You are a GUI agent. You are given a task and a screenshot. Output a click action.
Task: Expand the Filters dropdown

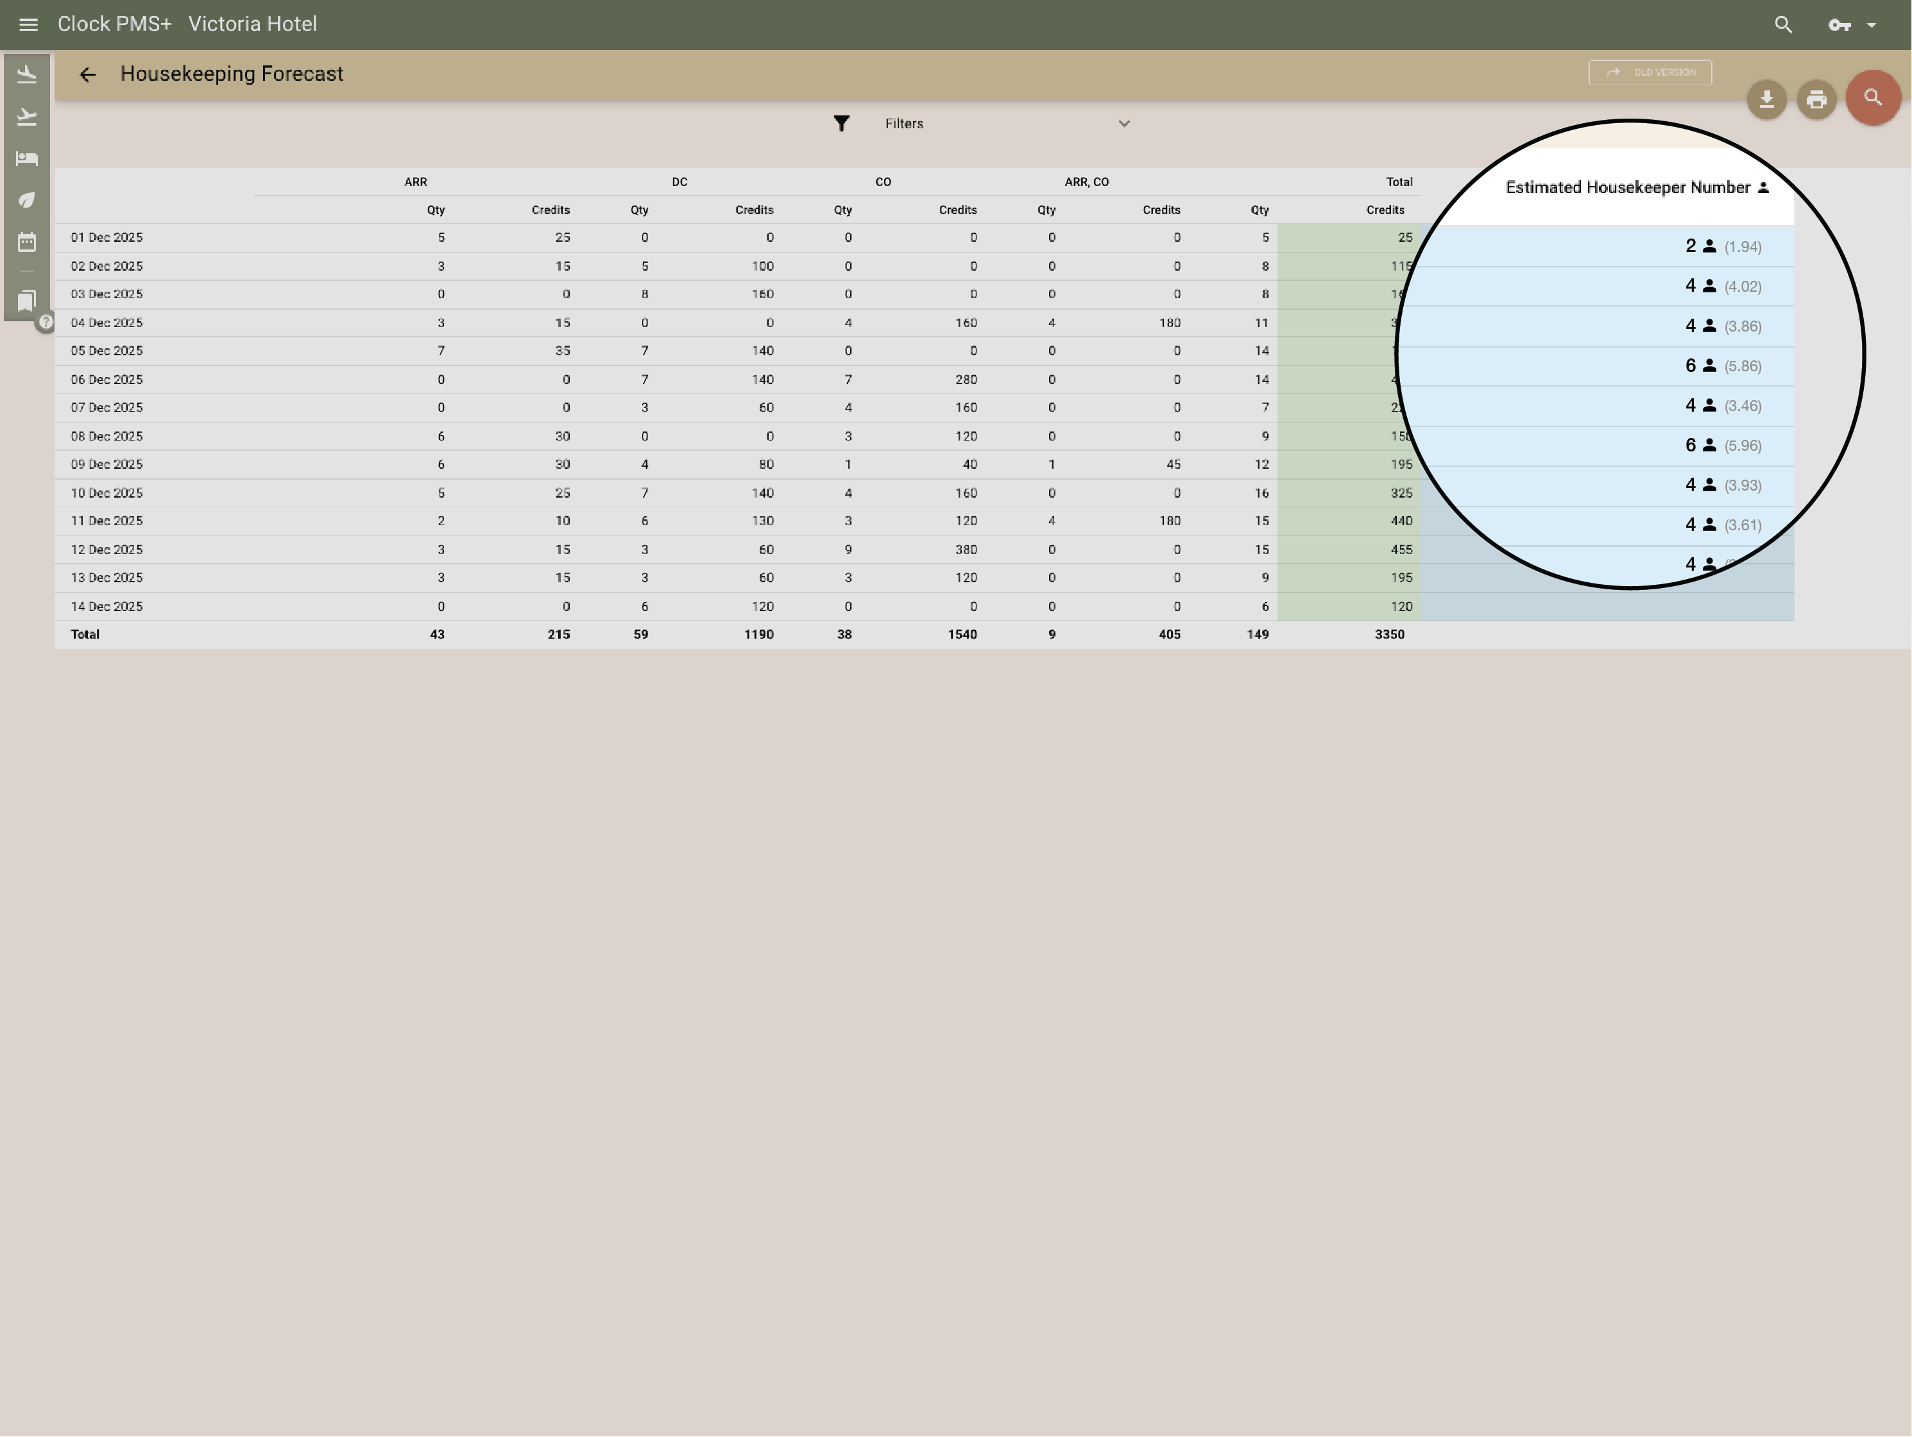coord(1123,124)
